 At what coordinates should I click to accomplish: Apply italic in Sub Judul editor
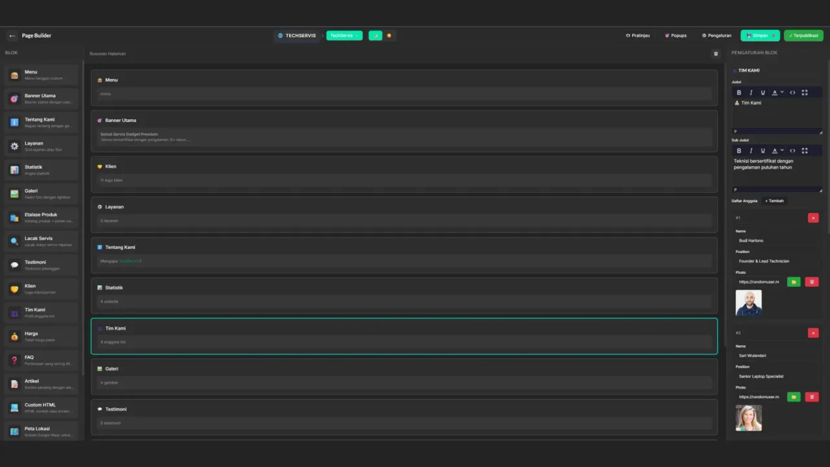point(751,150)
